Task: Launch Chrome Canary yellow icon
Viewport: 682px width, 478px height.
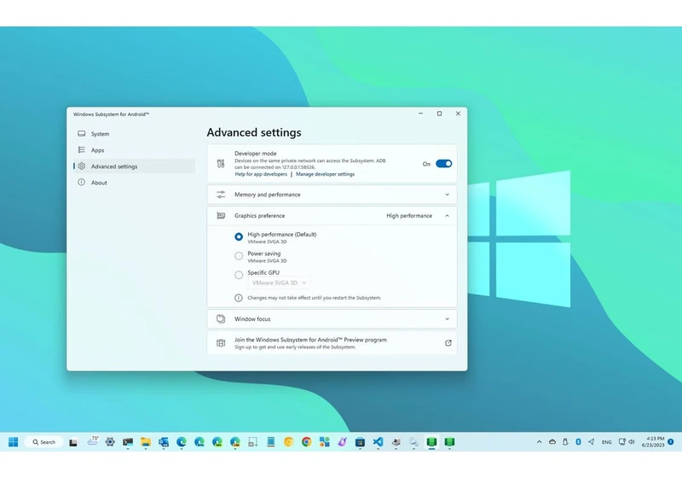Action: pyautogui.click(x=288, y=442)
